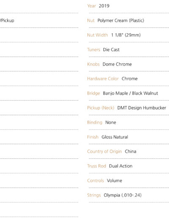
Task: Click the Nut spec label
Action: pyautogui.click(x=91, y=21)
